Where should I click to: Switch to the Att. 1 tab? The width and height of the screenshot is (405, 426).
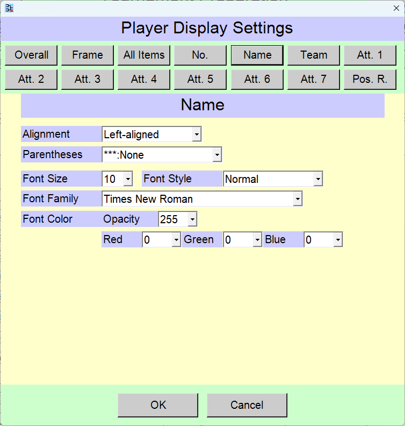(370, 55)
